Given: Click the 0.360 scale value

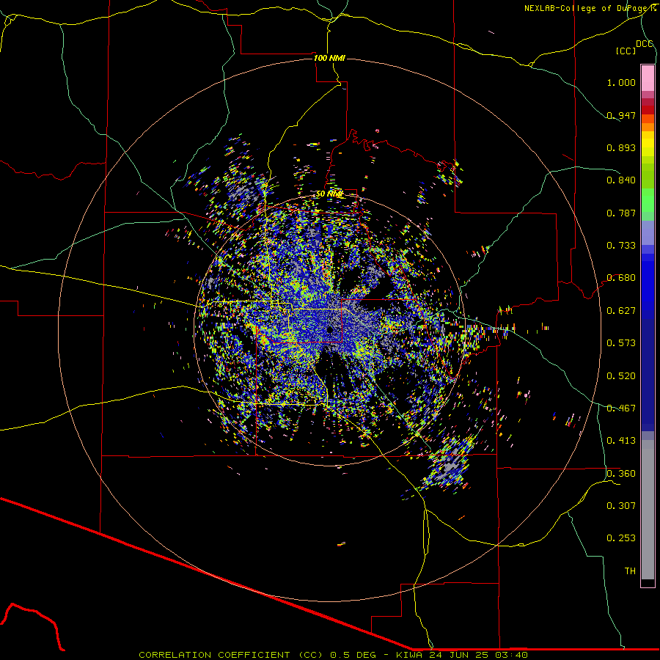Looking at the screenshot, I should point(621,474).
